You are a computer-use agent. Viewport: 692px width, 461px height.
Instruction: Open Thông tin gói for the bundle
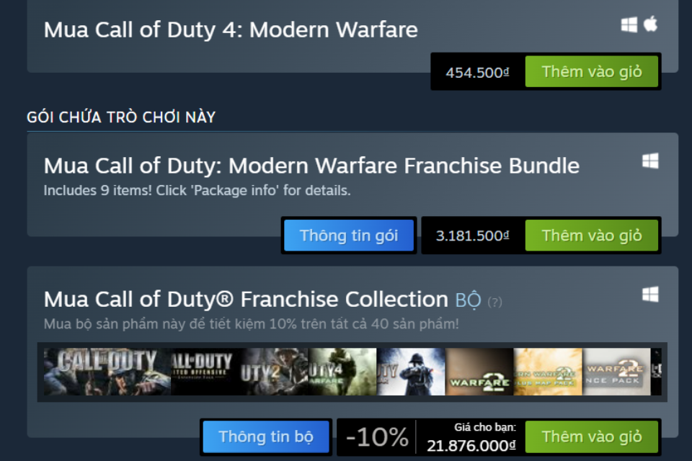(x=349, y=235)
